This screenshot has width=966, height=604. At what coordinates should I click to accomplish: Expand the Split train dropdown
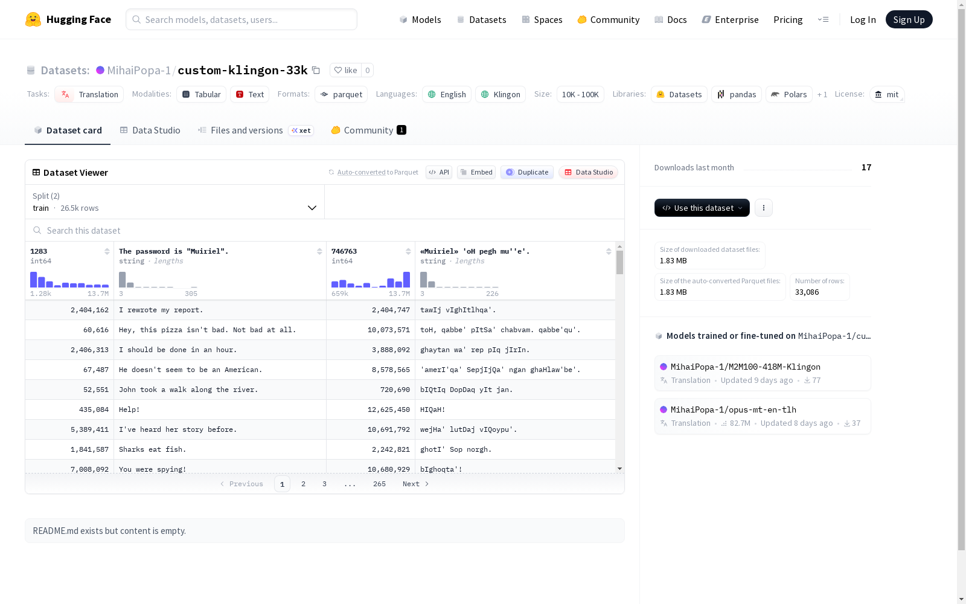click(175, 202)
